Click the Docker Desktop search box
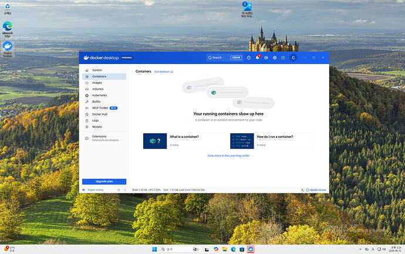 point(224,57)
